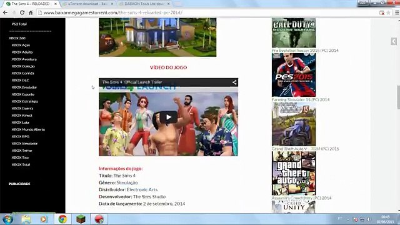Open XBOX 360 menu heading
The height and width of the screenshot is (225, 400).
(17, 38)
